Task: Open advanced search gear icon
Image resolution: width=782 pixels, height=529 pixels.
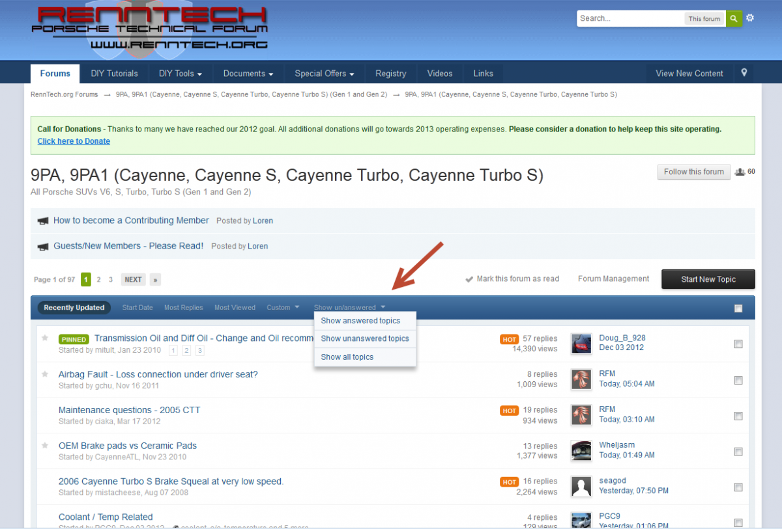Action: (x=750, y=18)
